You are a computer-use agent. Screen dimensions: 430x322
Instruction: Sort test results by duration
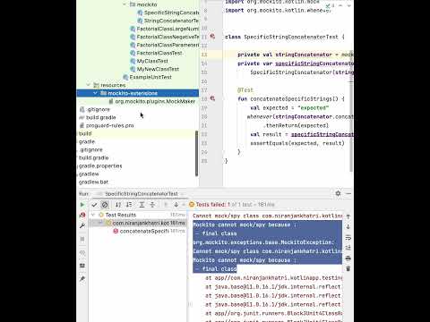[129, 205]
